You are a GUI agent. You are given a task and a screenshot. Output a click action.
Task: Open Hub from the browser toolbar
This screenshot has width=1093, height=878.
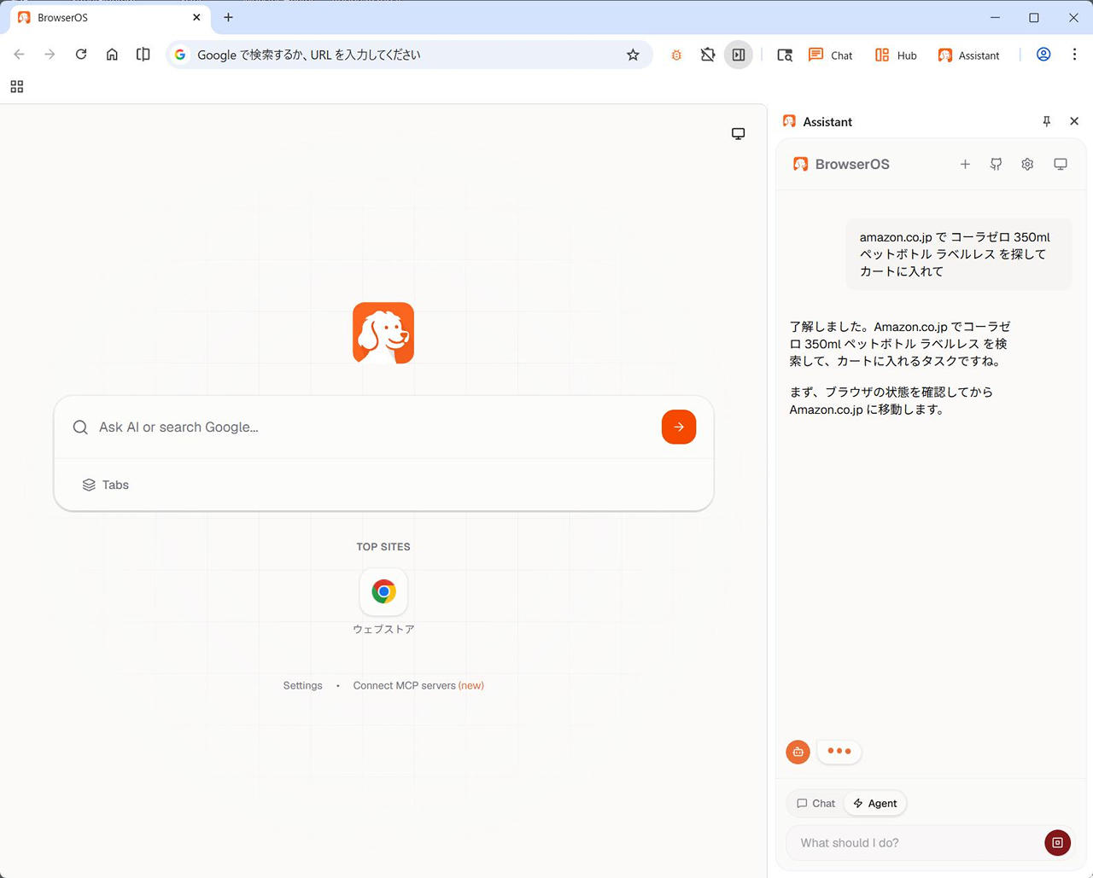click(x=896, y=55)
